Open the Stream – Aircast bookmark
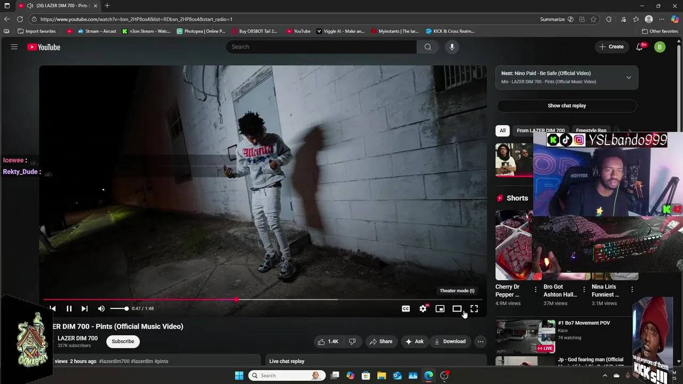The height and width of the screenshot is (384, 683). click(x=97, y=31)
